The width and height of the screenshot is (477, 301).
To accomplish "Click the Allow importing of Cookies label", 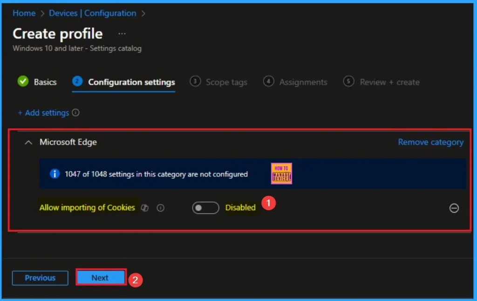I will pos(87,207).
